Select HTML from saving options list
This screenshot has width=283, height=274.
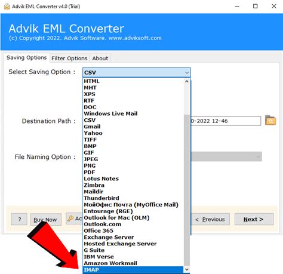[133, 81]
